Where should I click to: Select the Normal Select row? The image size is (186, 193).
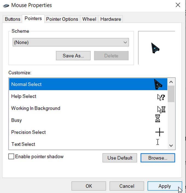[88, 84]
